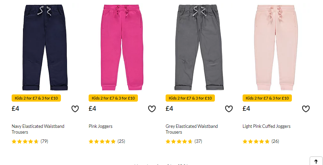View the grey trousers product photo
Image resolution: width=323 pixels, height=165 pixels.
tap(199, 47)
